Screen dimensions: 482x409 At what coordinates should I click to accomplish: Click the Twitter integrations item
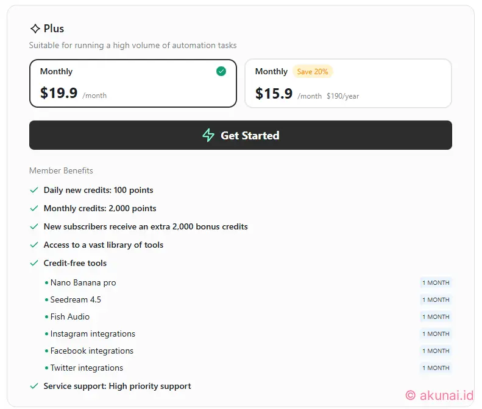pos(87,368)
